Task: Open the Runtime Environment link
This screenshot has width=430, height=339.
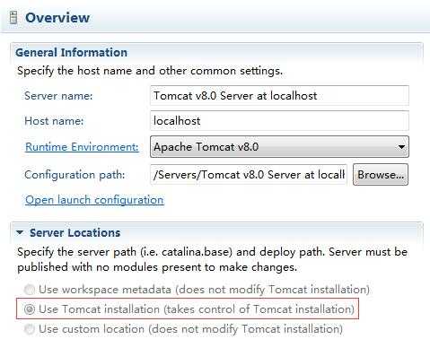Action: click(x=82, y=147)
